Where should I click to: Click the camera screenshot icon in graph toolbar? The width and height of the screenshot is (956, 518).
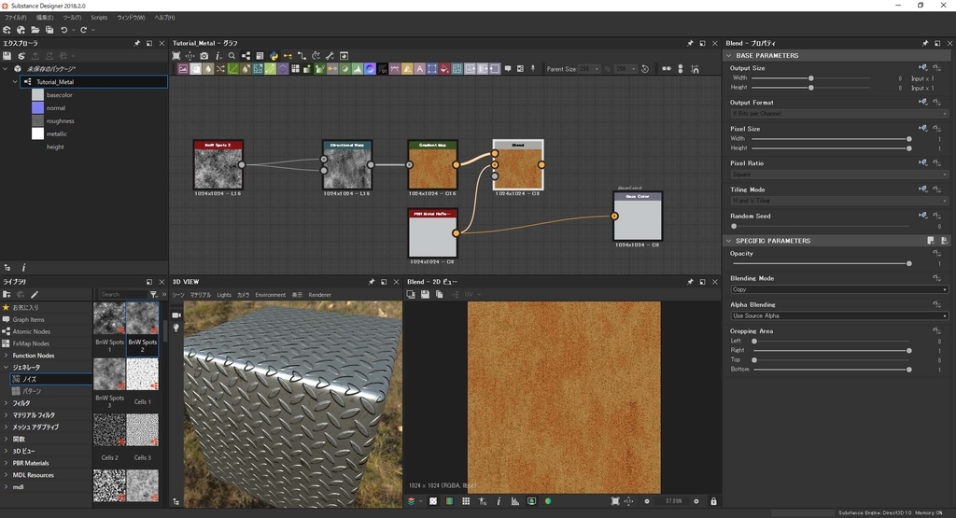pos(204,56)
